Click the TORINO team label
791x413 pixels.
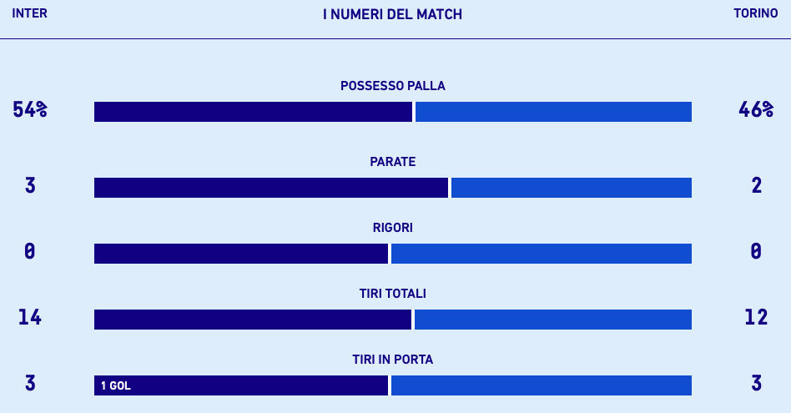[x=755, y=13]
